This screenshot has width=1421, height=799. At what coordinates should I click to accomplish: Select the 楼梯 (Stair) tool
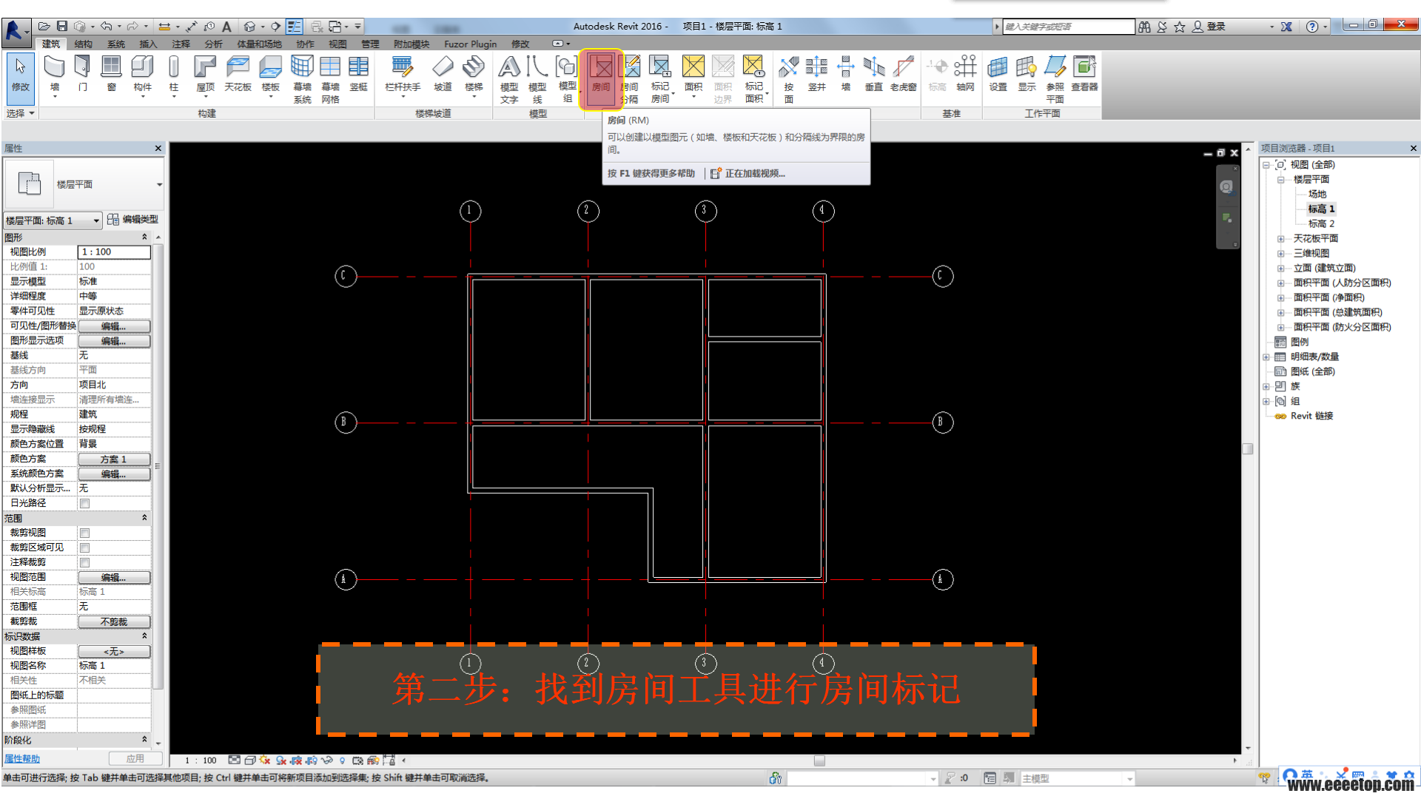474,73
